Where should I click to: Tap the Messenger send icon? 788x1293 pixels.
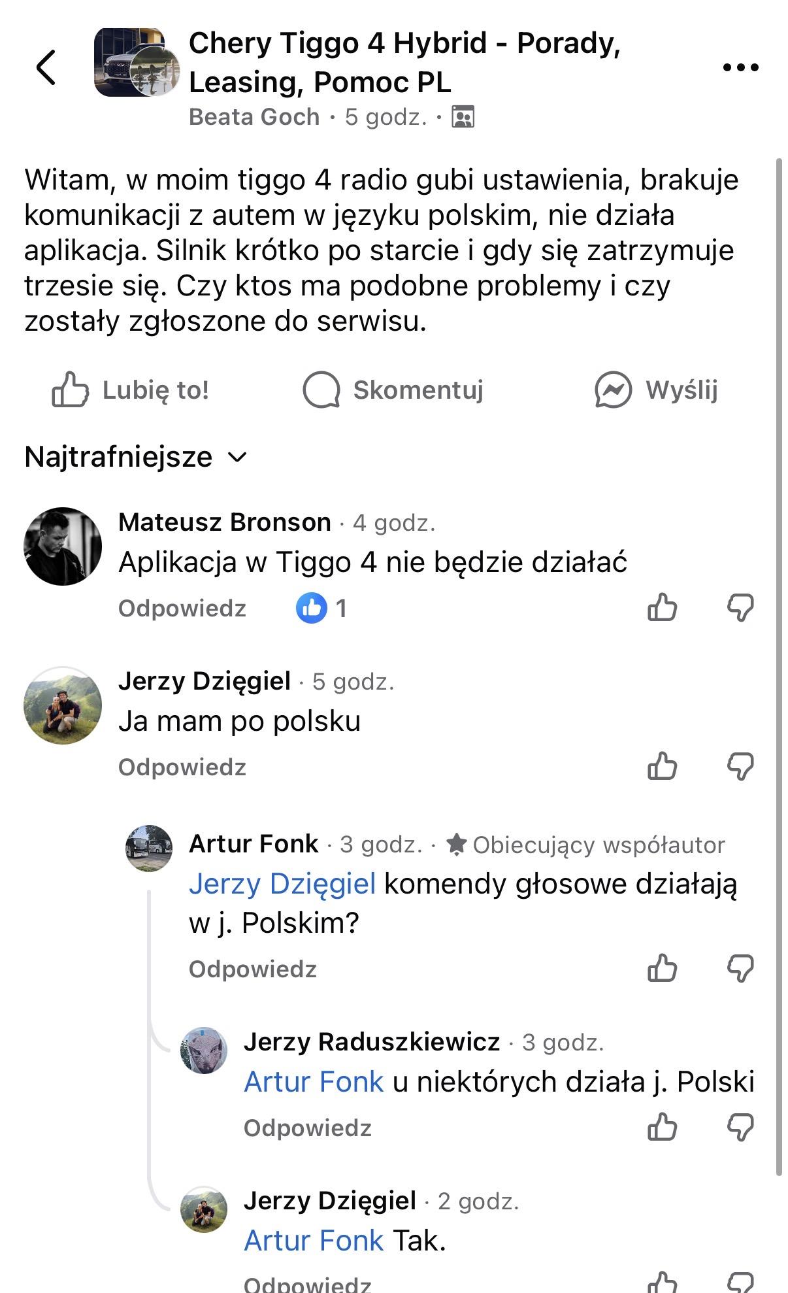(612, 390)
